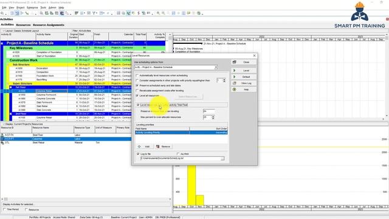Toggle the Log to file checkbox

(x=138, y=154)
